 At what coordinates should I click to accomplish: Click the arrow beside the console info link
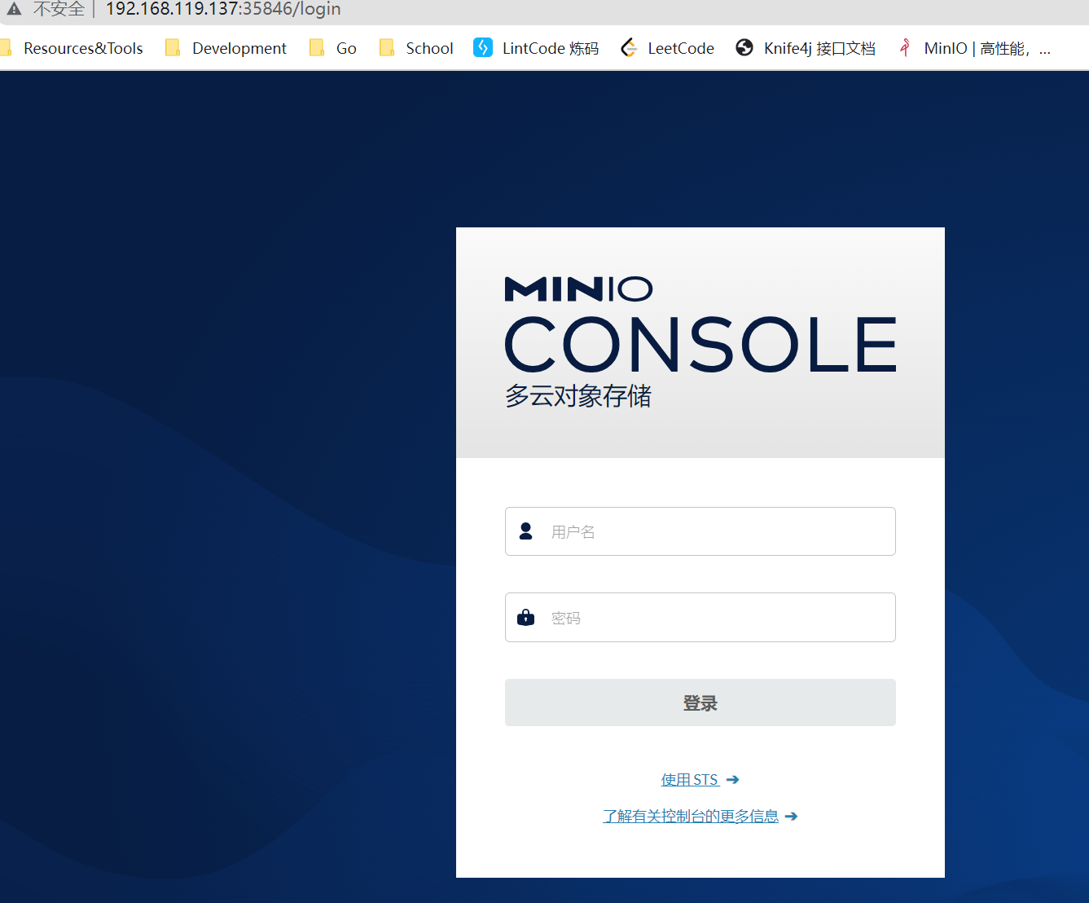pyautogui.click(x=791, y=816)
